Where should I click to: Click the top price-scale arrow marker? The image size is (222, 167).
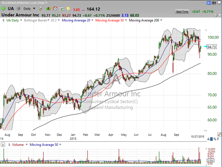click(x=206, y=30)
